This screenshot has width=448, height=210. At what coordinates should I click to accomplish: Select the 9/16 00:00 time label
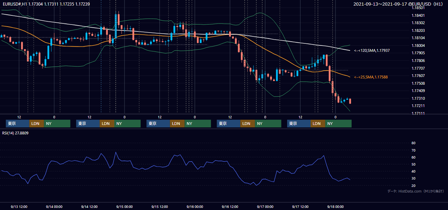tap(195, 206)
